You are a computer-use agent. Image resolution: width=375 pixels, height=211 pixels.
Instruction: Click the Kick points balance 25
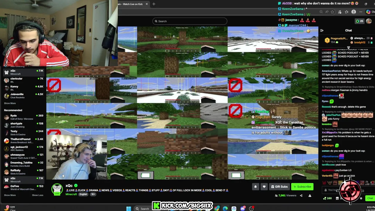point(359,21)
